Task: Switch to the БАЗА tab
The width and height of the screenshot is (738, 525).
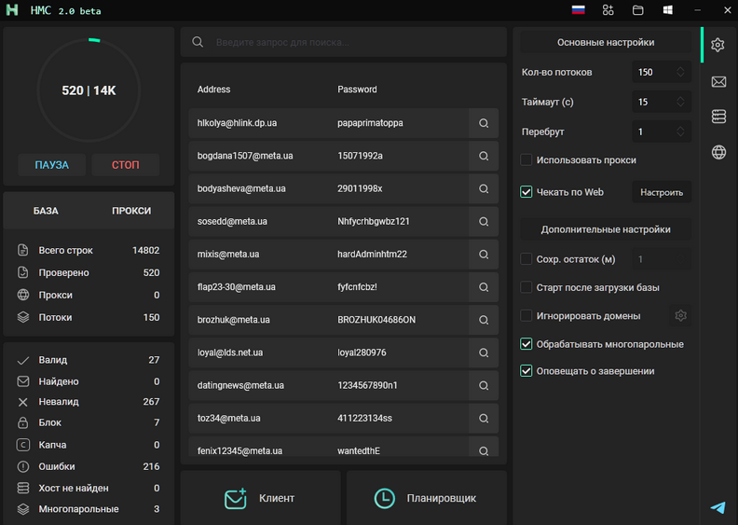Action: [46, 211]
